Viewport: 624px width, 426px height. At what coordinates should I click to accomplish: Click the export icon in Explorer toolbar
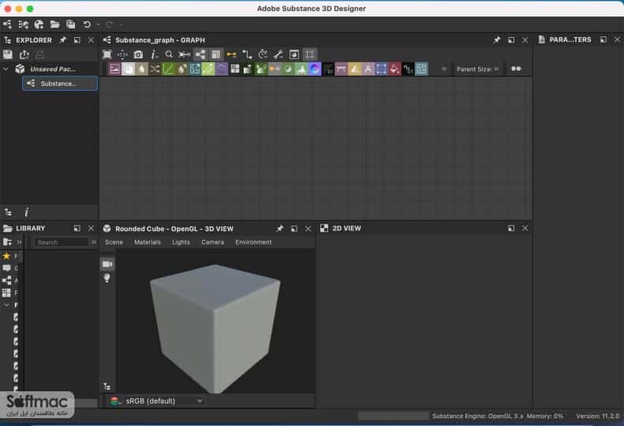24,54
